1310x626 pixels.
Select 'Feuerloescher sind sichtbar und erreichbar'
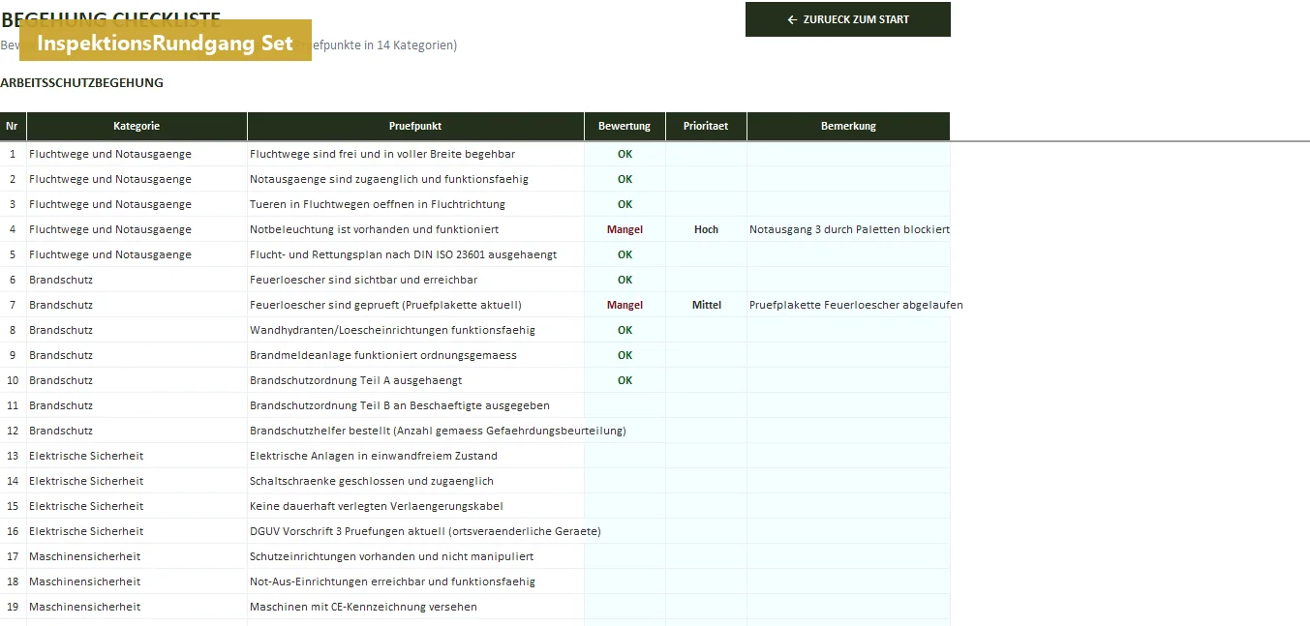pyautogui.click(x=364, y=280)
